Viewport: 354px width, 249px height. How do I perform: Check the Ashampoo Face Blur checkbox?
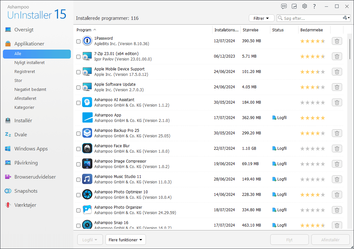click(78, 149)
